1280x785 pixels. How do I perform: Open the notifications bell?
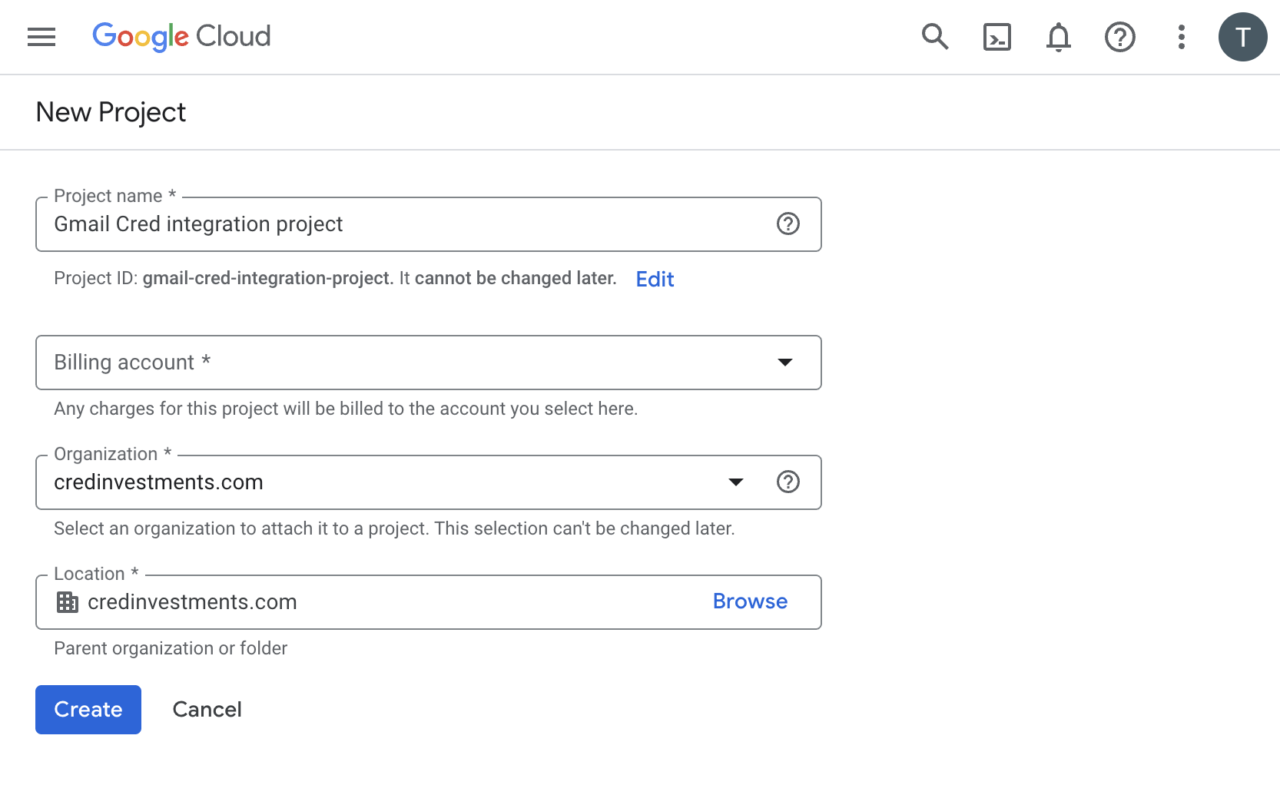[1059, 37]
